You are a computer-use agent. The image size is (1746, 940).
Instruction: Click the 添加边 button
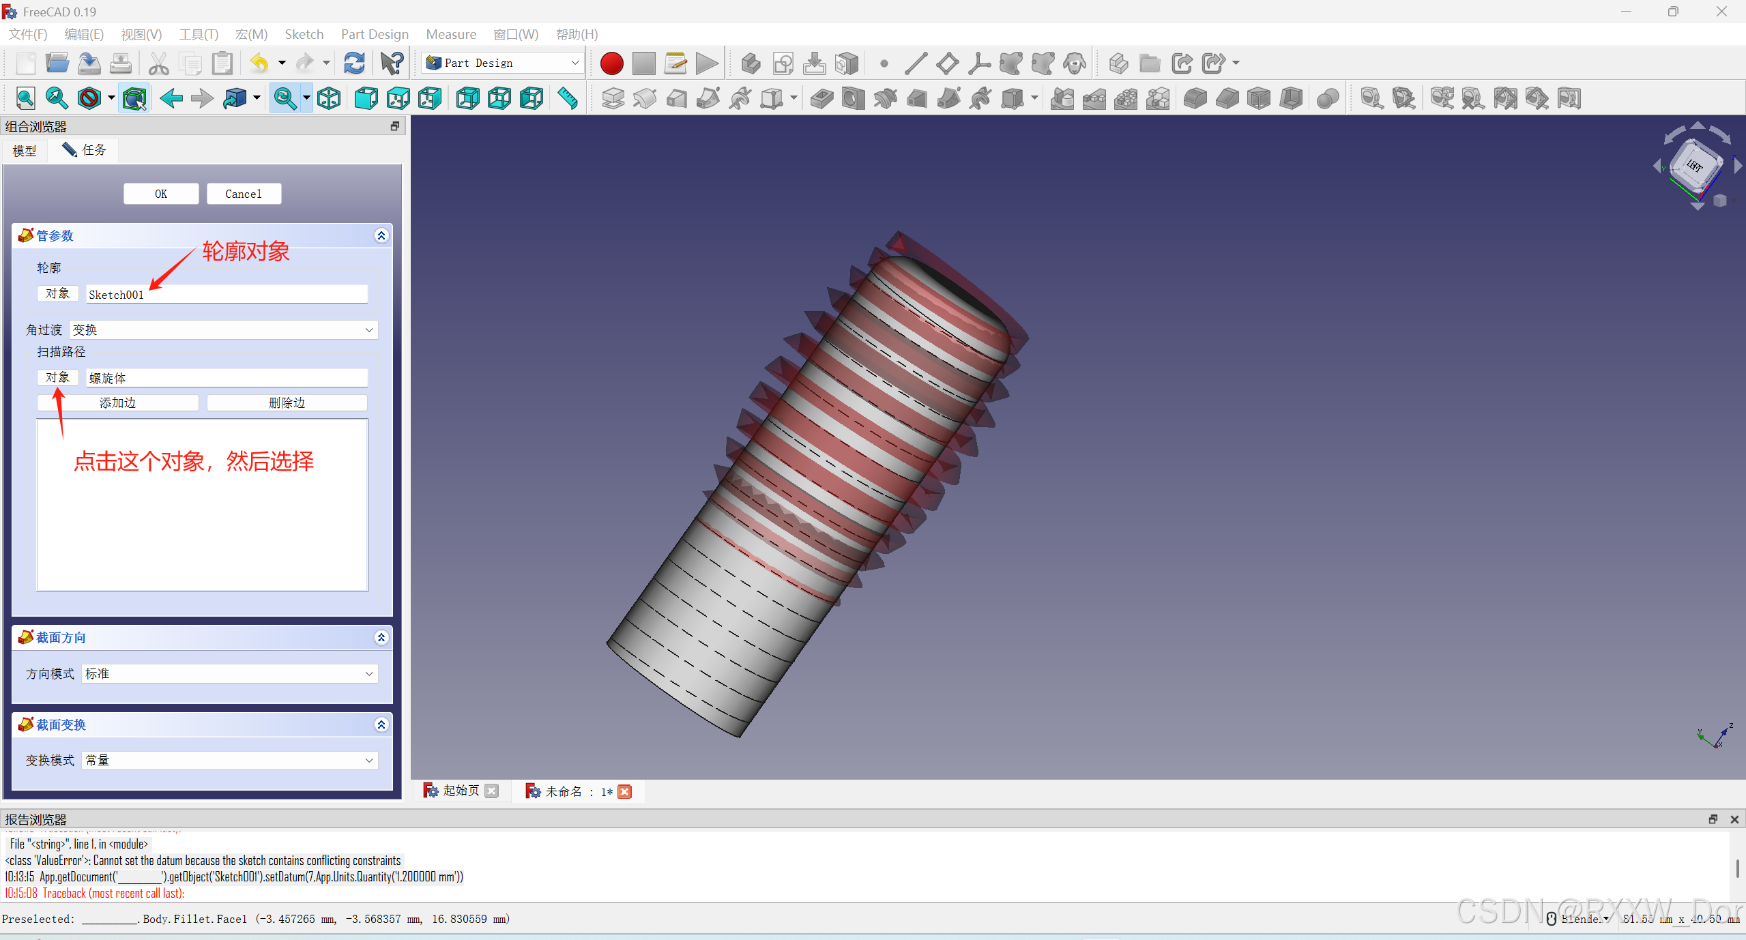(x=117, y=402)
